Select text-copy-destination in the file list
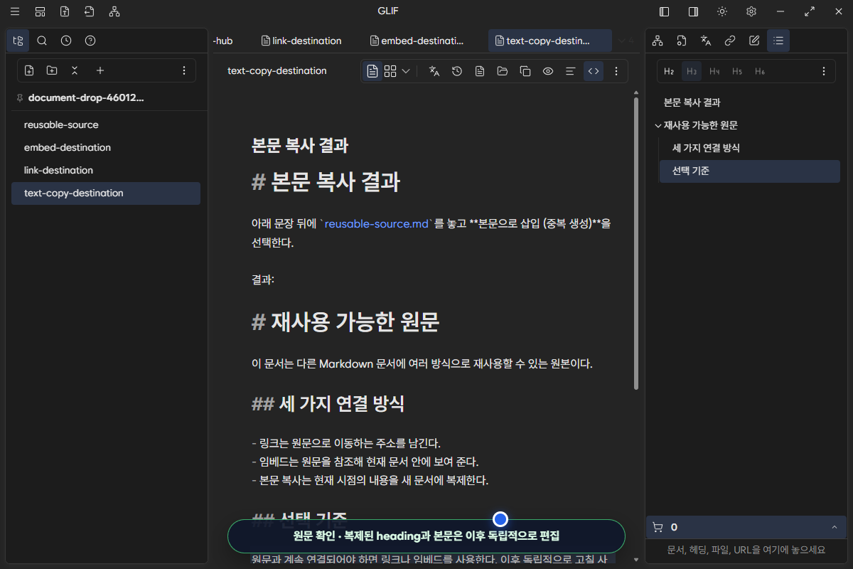 pyautogui.click(x=106, y=193)
